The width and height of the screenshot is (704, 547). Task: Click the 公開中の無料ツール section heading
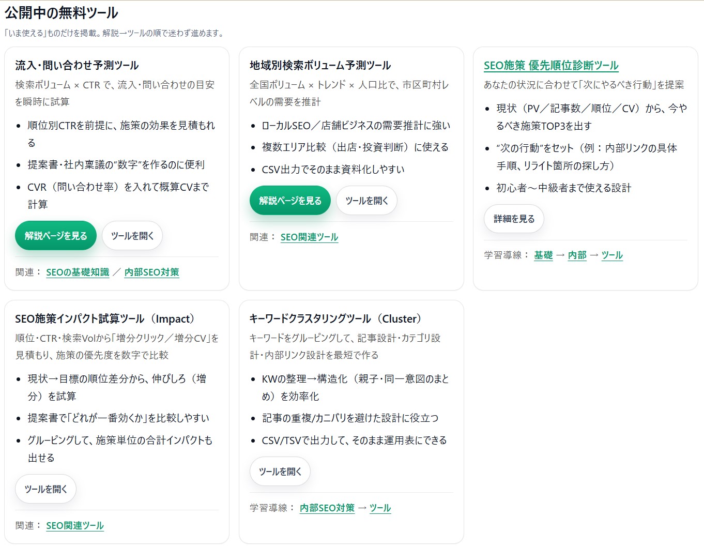pos(62,12)
